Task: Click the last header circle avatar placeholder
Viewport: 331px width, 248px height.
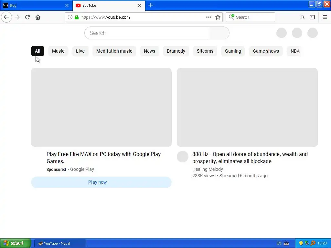Action: pos(313,33)
